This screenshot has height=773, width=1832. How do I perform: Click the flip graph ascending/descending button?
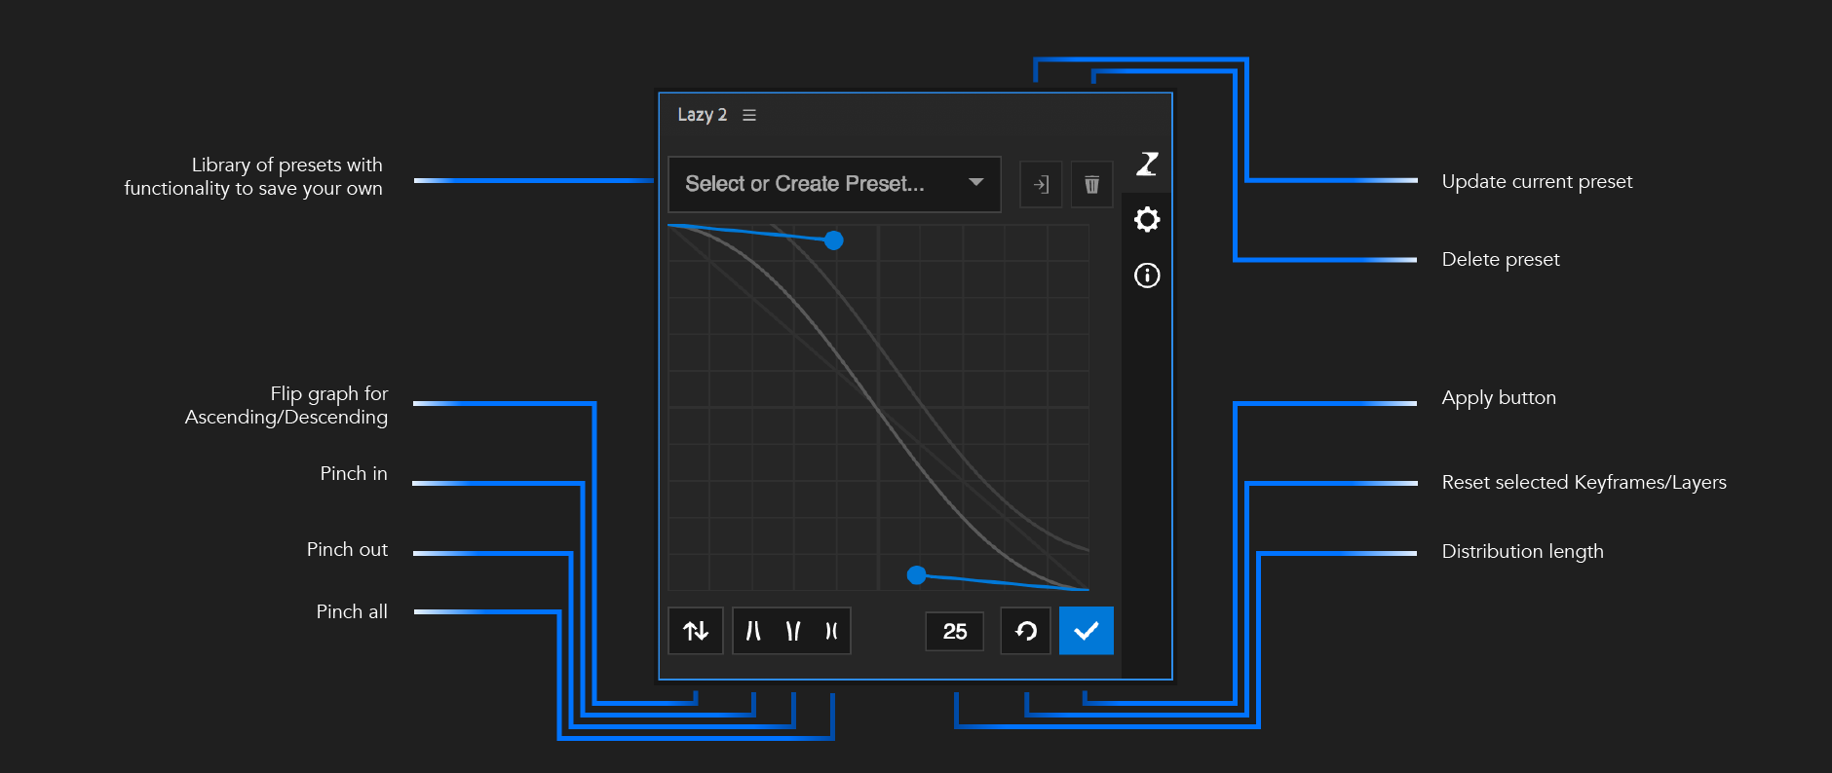coord(696,631)
